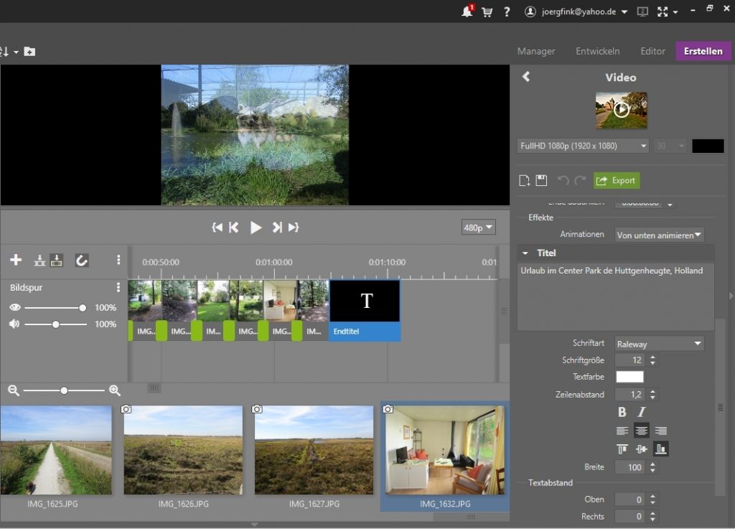735x529 pixels.
Task: Click the Schriftgröße value field
Action: click(630, 360)
